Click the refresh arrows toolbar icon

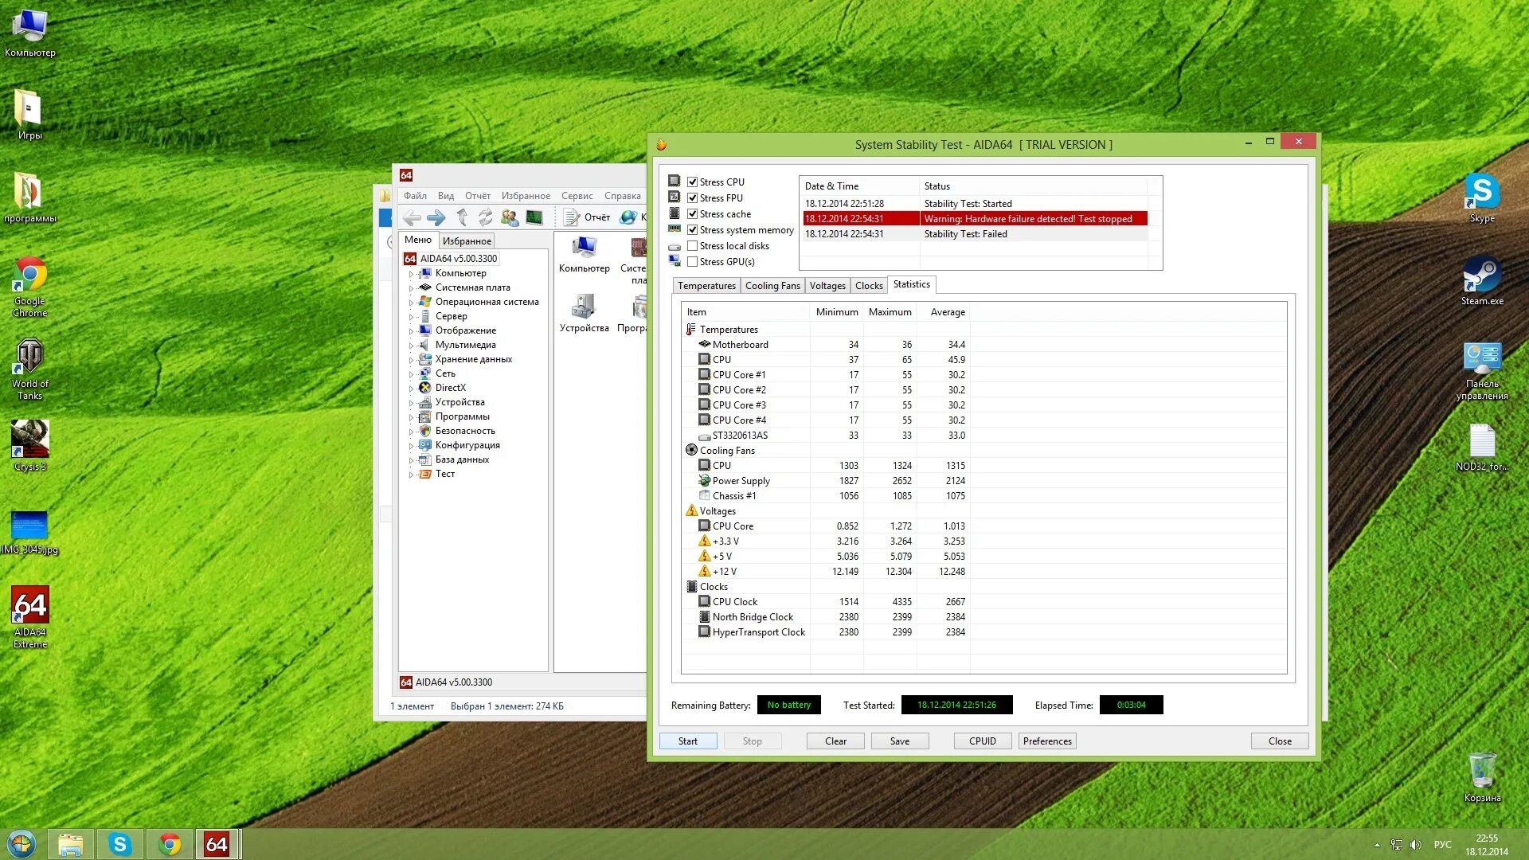click(485, 217)
